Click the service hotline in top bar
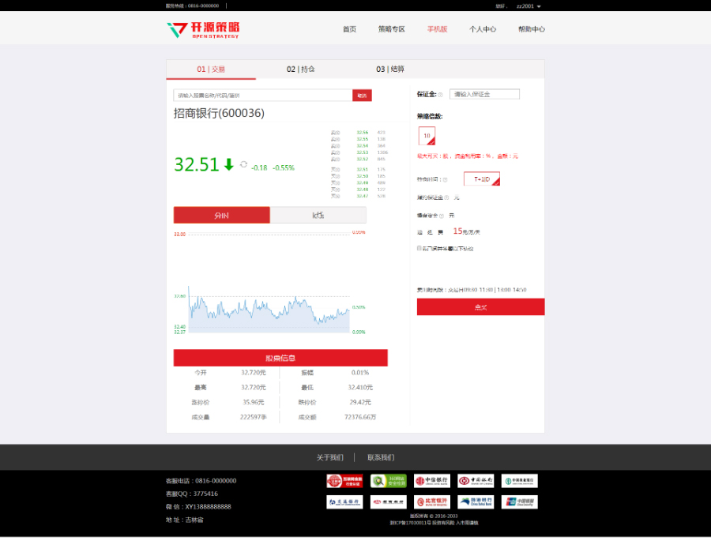This screenshot has height=541, width=711. point(192,6)
